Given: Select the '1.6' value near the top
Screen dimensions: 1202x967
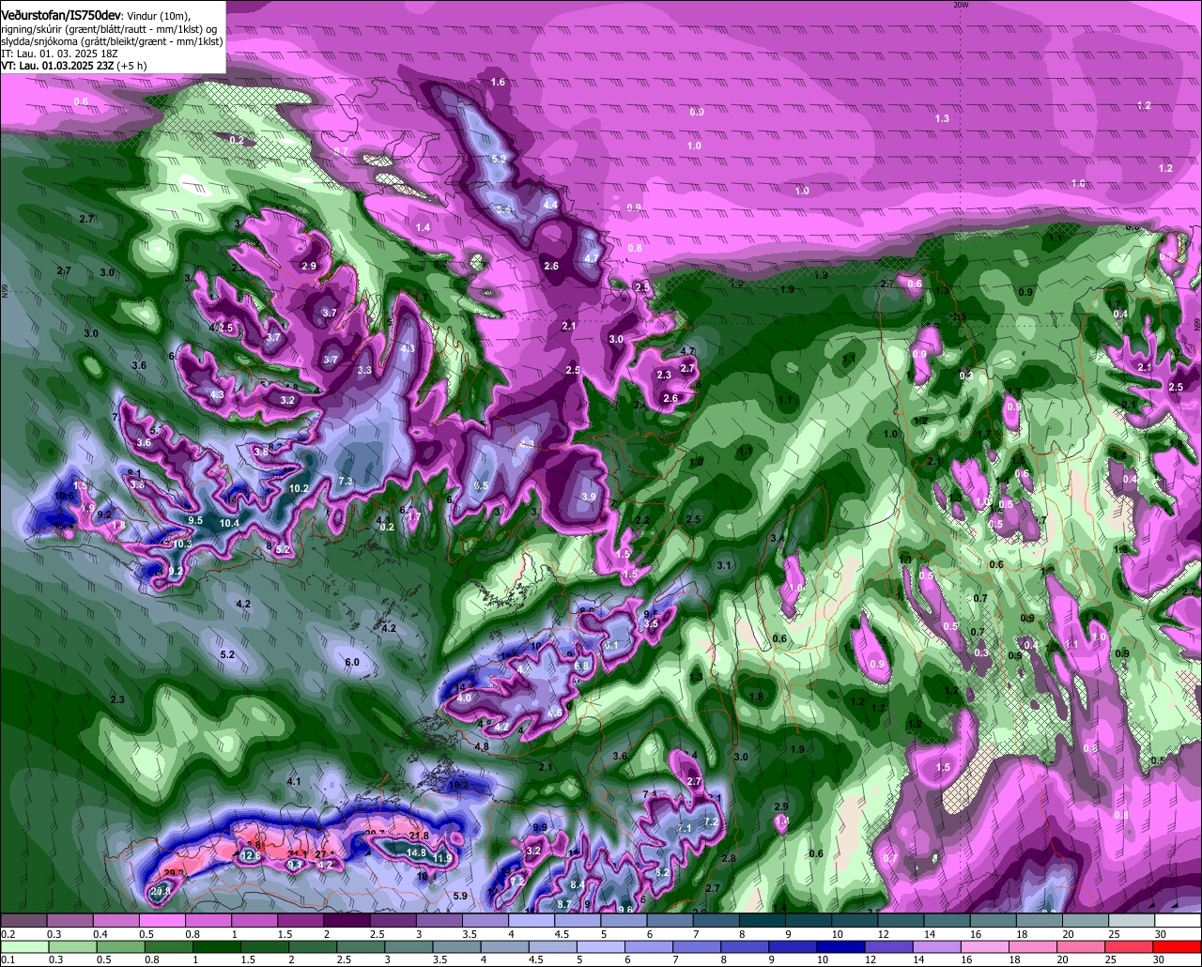Looking at the screenshot, I should pos(498,83).
